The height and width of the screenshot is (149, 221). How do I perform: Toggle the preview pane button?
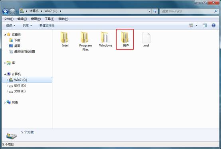[205, 25]
